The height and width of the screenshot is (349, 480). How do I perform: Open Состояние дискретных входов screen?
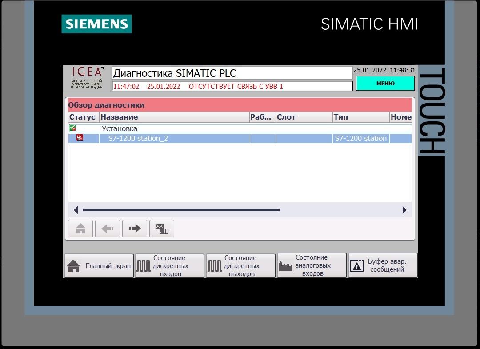tap(169, 266)
